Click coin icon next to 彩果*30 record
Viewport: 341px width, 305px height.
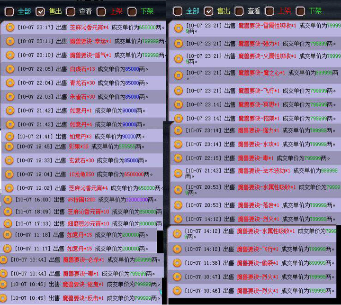pos(9,147)
